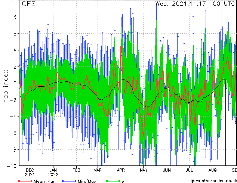Click the FEB month label

(76, 170)
